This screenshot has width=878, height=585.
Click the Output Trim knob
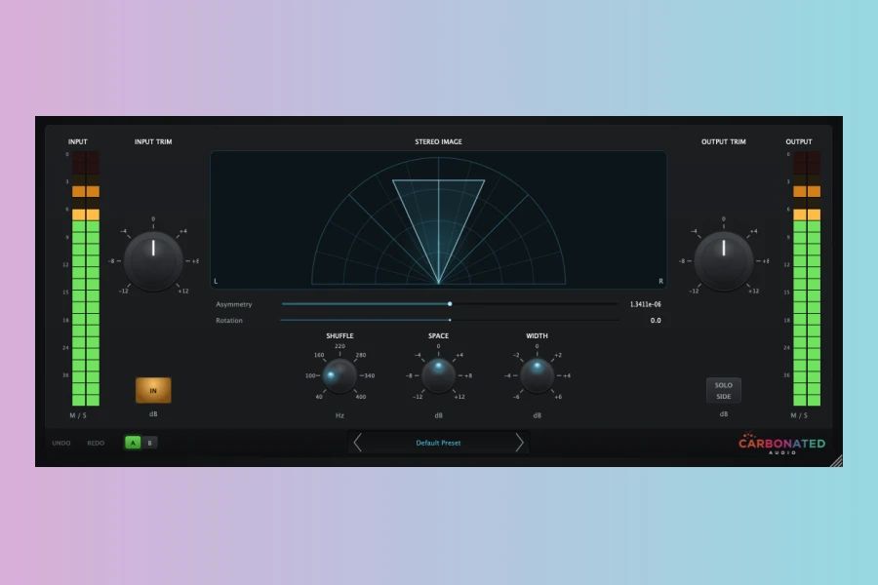tap(723, 260)
